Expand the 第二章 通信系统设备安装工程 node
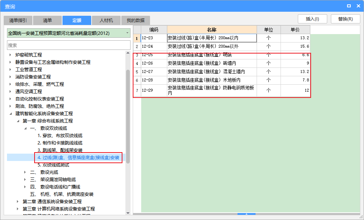The image size is (364, 220). 18,202
